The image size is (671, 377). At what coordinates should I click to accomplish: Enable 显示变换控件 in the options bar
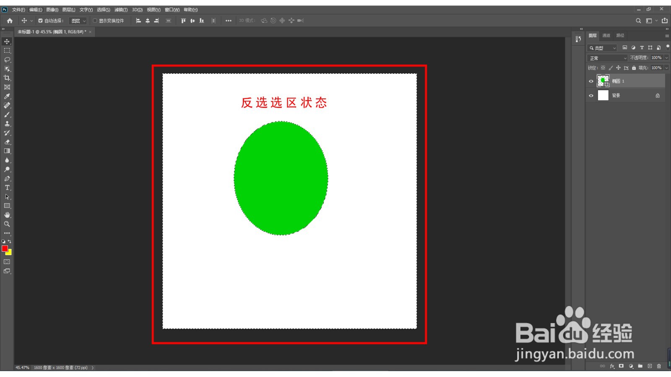(95, 21)
